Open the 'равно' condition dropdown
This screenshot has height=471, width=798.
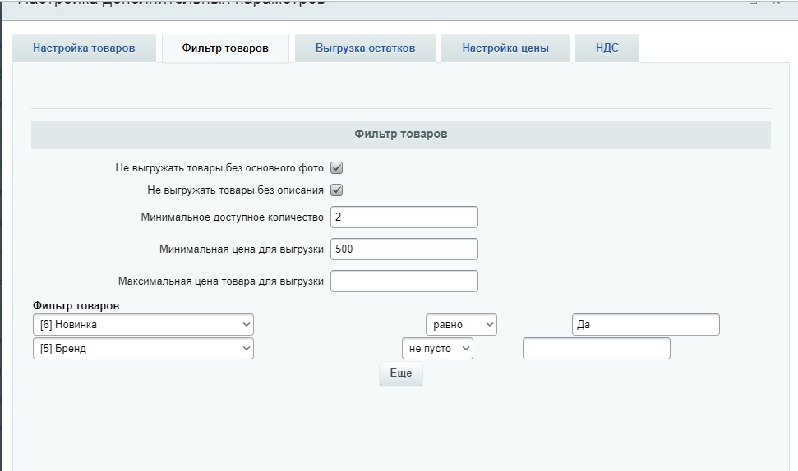pyautogui.click(x=461, y=325)
